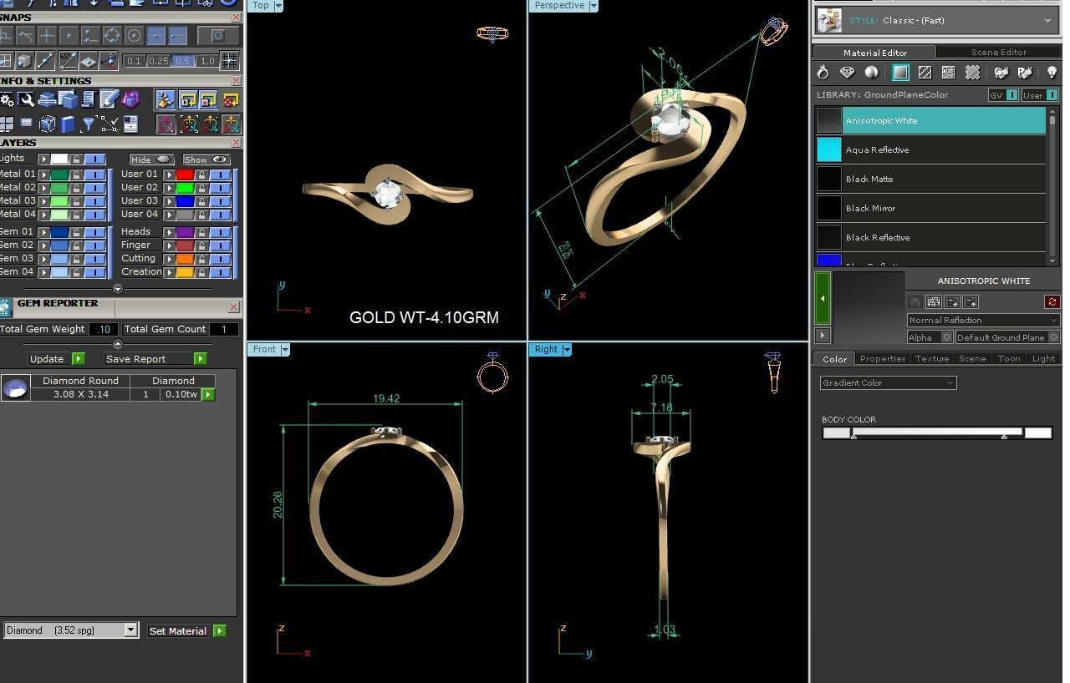The width and height of the screenshot is (1070, 683).
Task: Open the Normal Reflection dropdown
Action: (x=983, y=320)
